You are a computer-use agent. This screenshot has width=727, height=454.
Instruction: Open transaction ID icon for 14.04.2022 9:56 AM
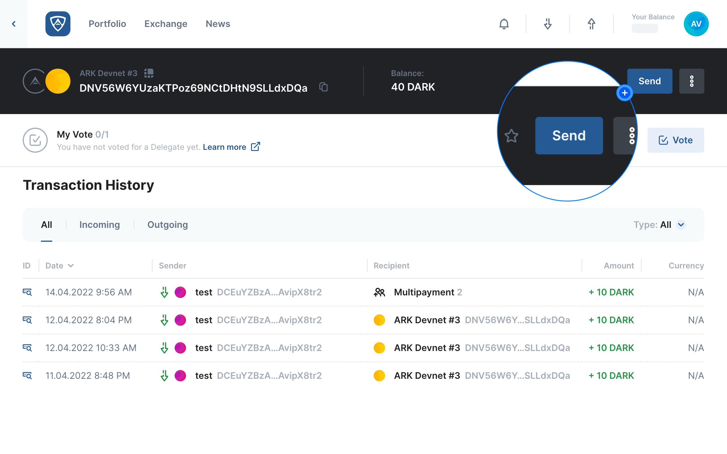pyautogui.click(x=27, y=292)
